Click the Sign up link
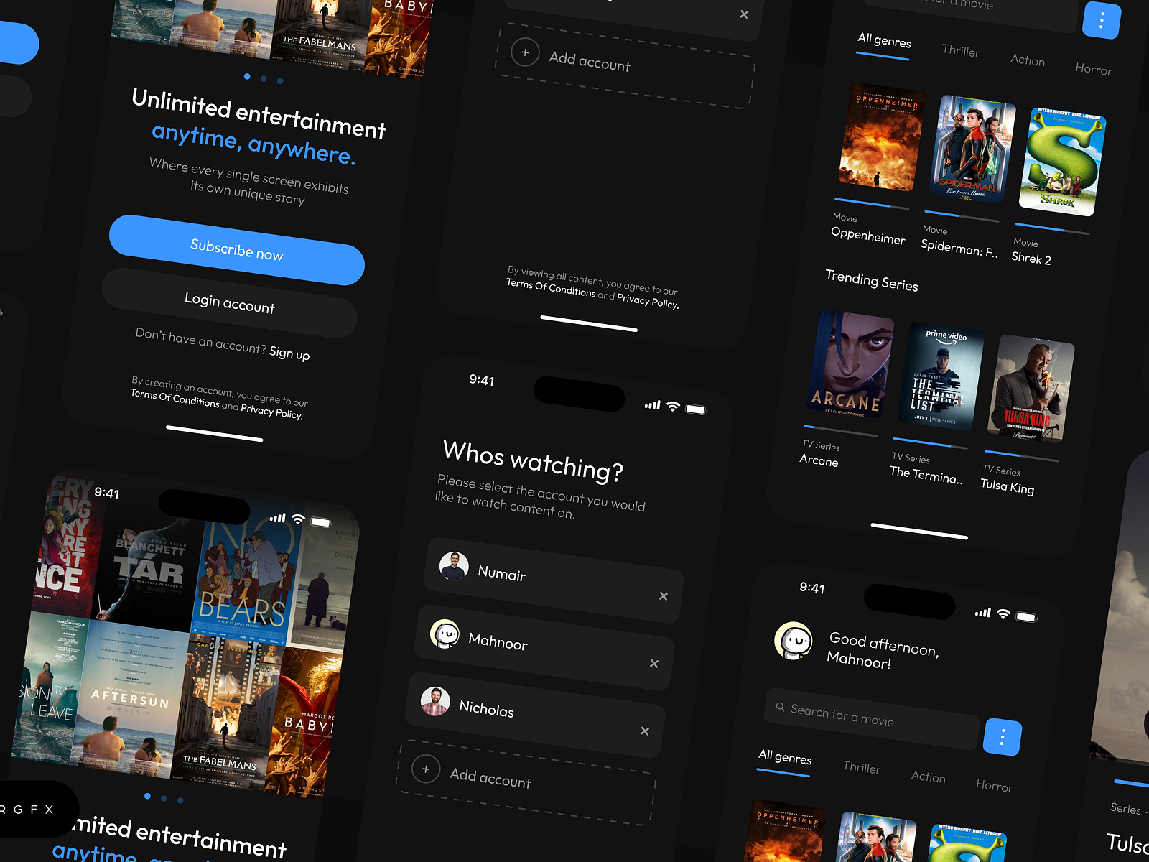This screenshot has width=1149, height=862. [x=290, y=354]
